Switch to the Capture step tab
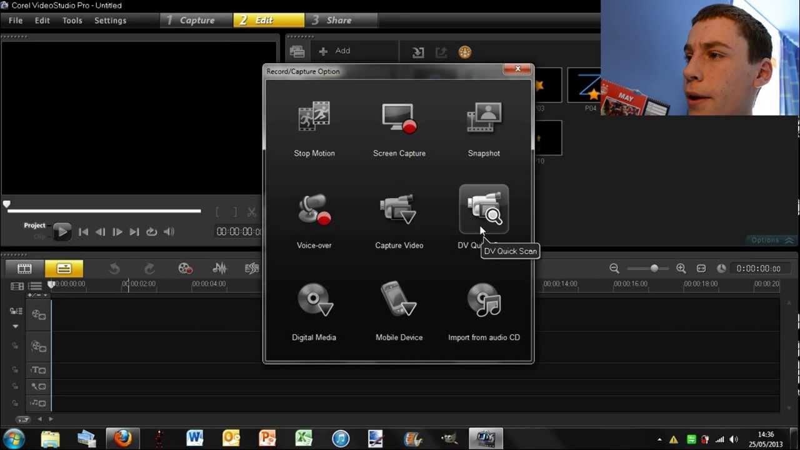The width and height of the screenshot is (800, 450). pos(197,20)
